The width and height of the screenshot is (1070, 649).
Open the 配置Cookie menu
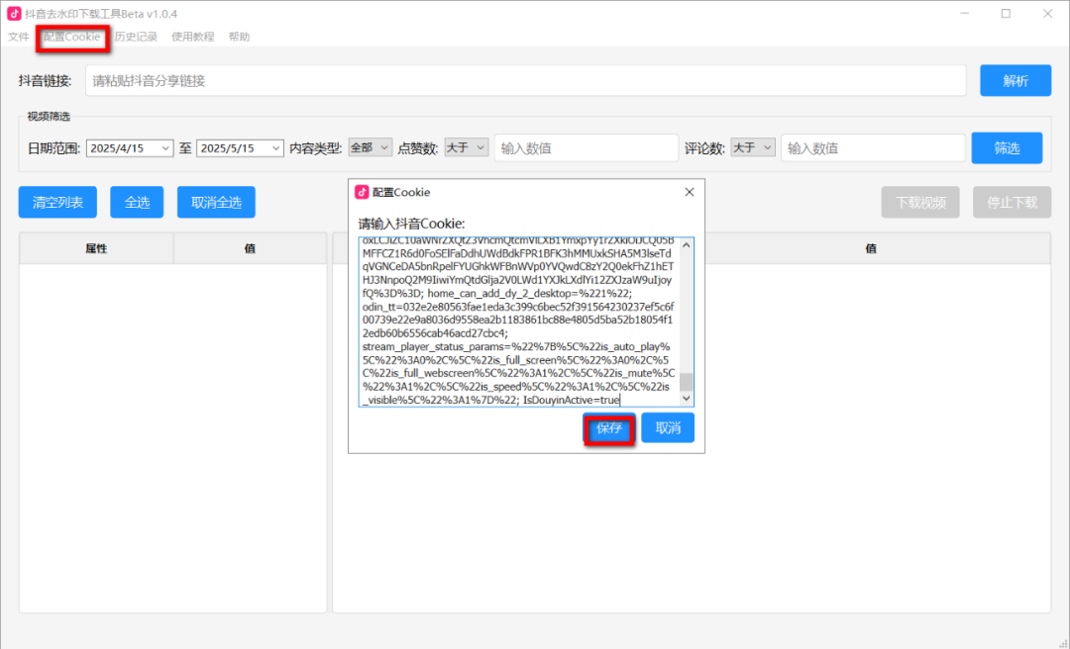71,37
